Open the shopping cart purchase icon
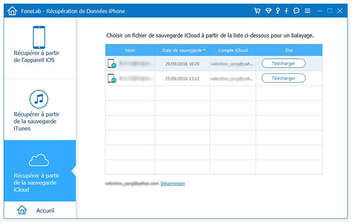 click(258, 11)
